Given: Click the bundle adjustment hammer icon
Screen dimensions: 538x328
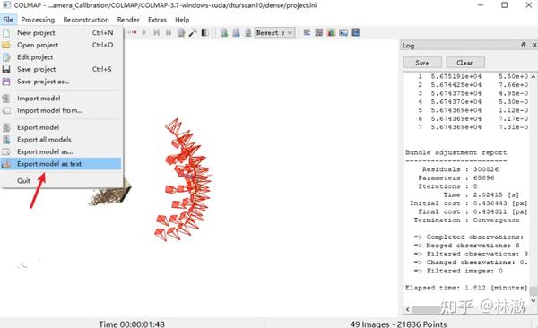Looking at the screenshot, I should click(193, 32).
